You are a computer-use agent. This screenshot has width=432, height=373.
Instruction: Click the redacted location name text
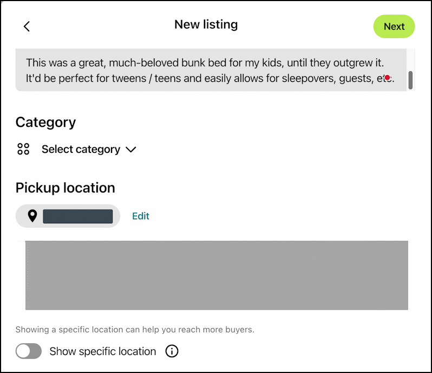click(78, 216)
